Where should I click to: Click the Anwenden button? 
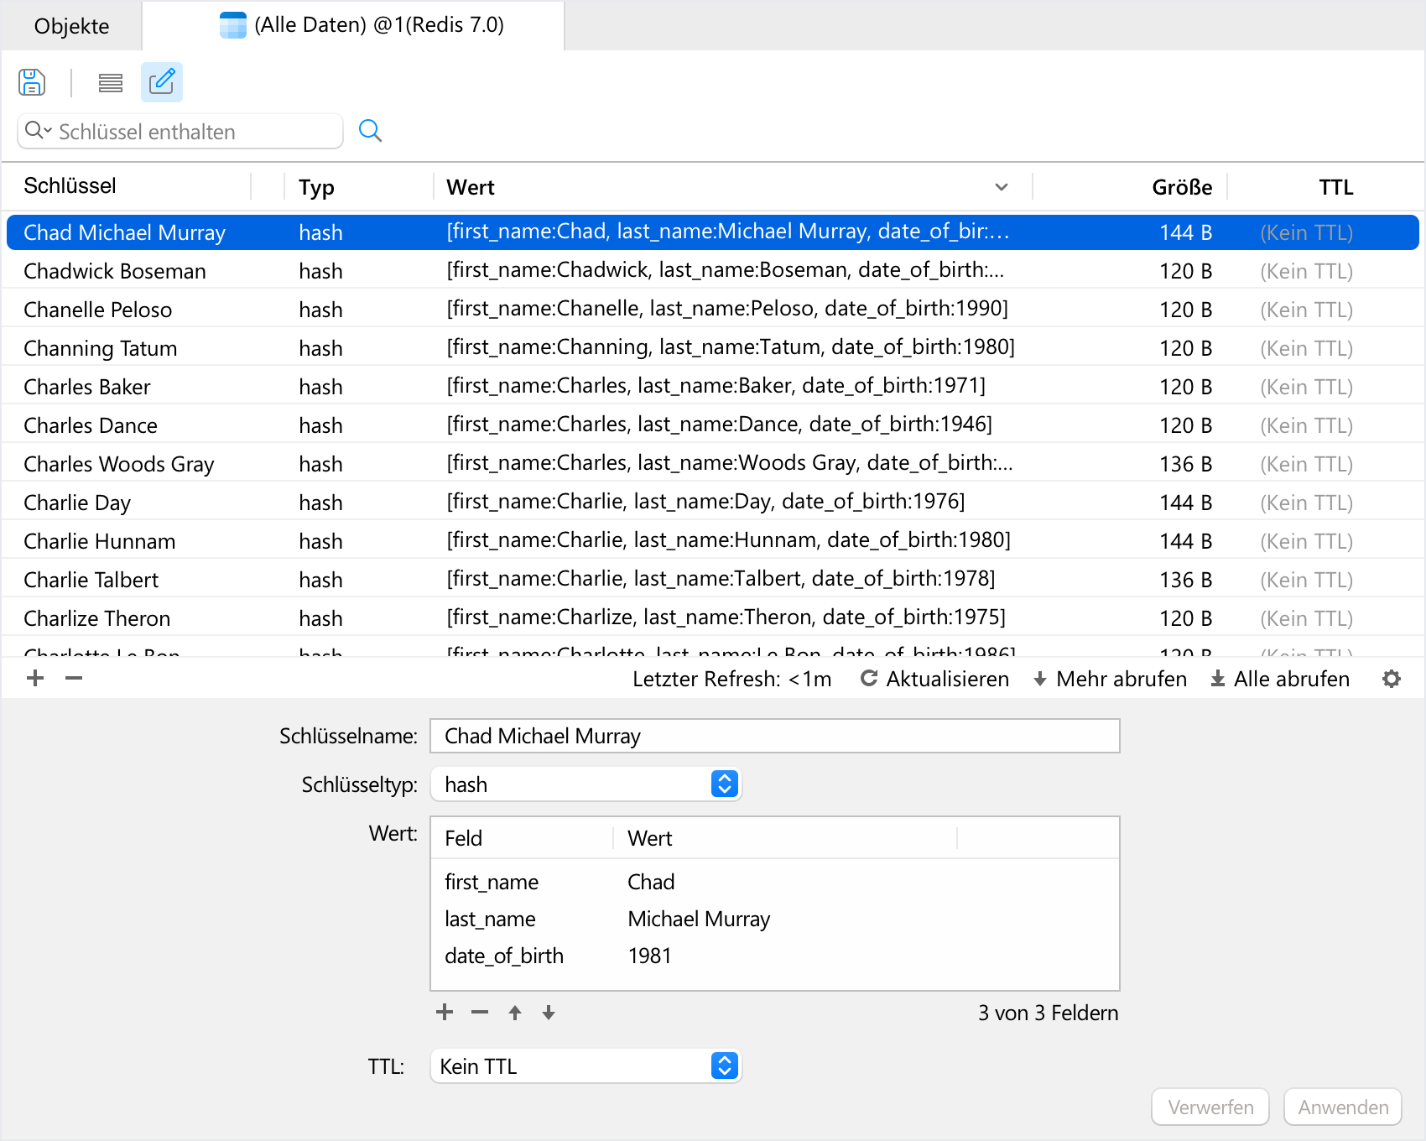point(1343,1107)
